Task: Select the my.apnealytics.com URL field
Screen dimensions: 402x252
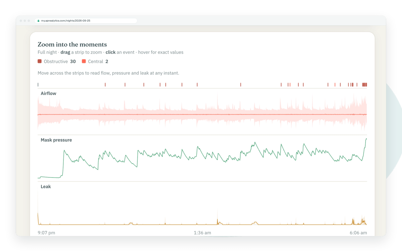Action: coord(86,21)
